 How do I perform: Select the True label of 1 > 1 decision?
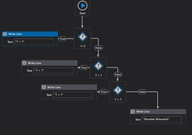84,67
